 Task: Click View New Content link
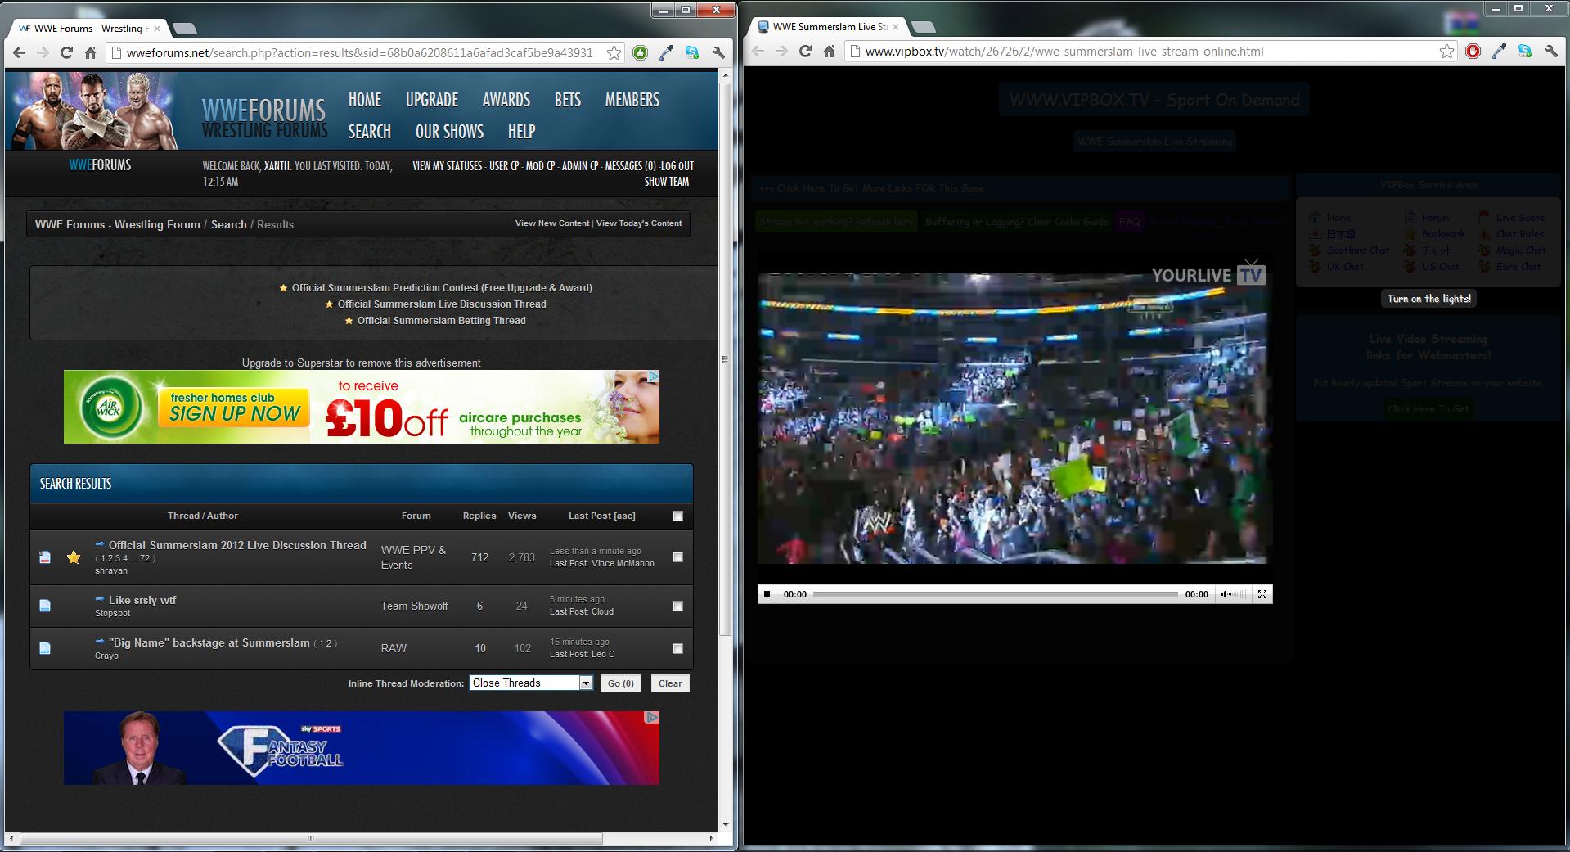click(x=552, y=223)
